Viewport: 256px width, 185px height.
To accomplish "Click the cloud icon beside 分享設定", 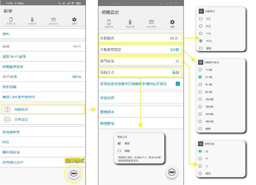I will coord(8,119).
